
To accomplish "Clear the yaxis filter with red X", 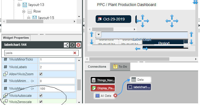I will coord(75,53).
